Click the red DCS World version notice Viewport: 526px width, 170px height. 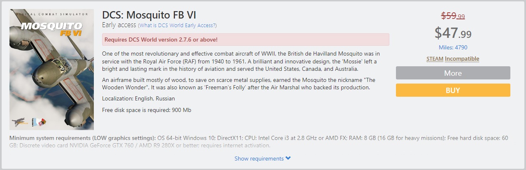(245, 40)
